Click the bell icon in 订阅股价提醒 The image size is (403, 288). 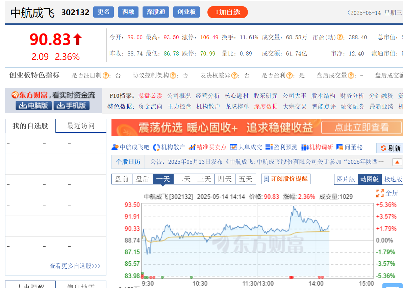tap(266, 179)
